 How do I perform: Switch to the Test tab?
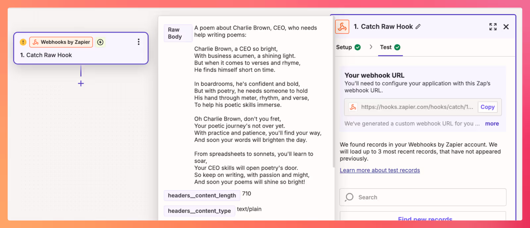tap(390, 47)
